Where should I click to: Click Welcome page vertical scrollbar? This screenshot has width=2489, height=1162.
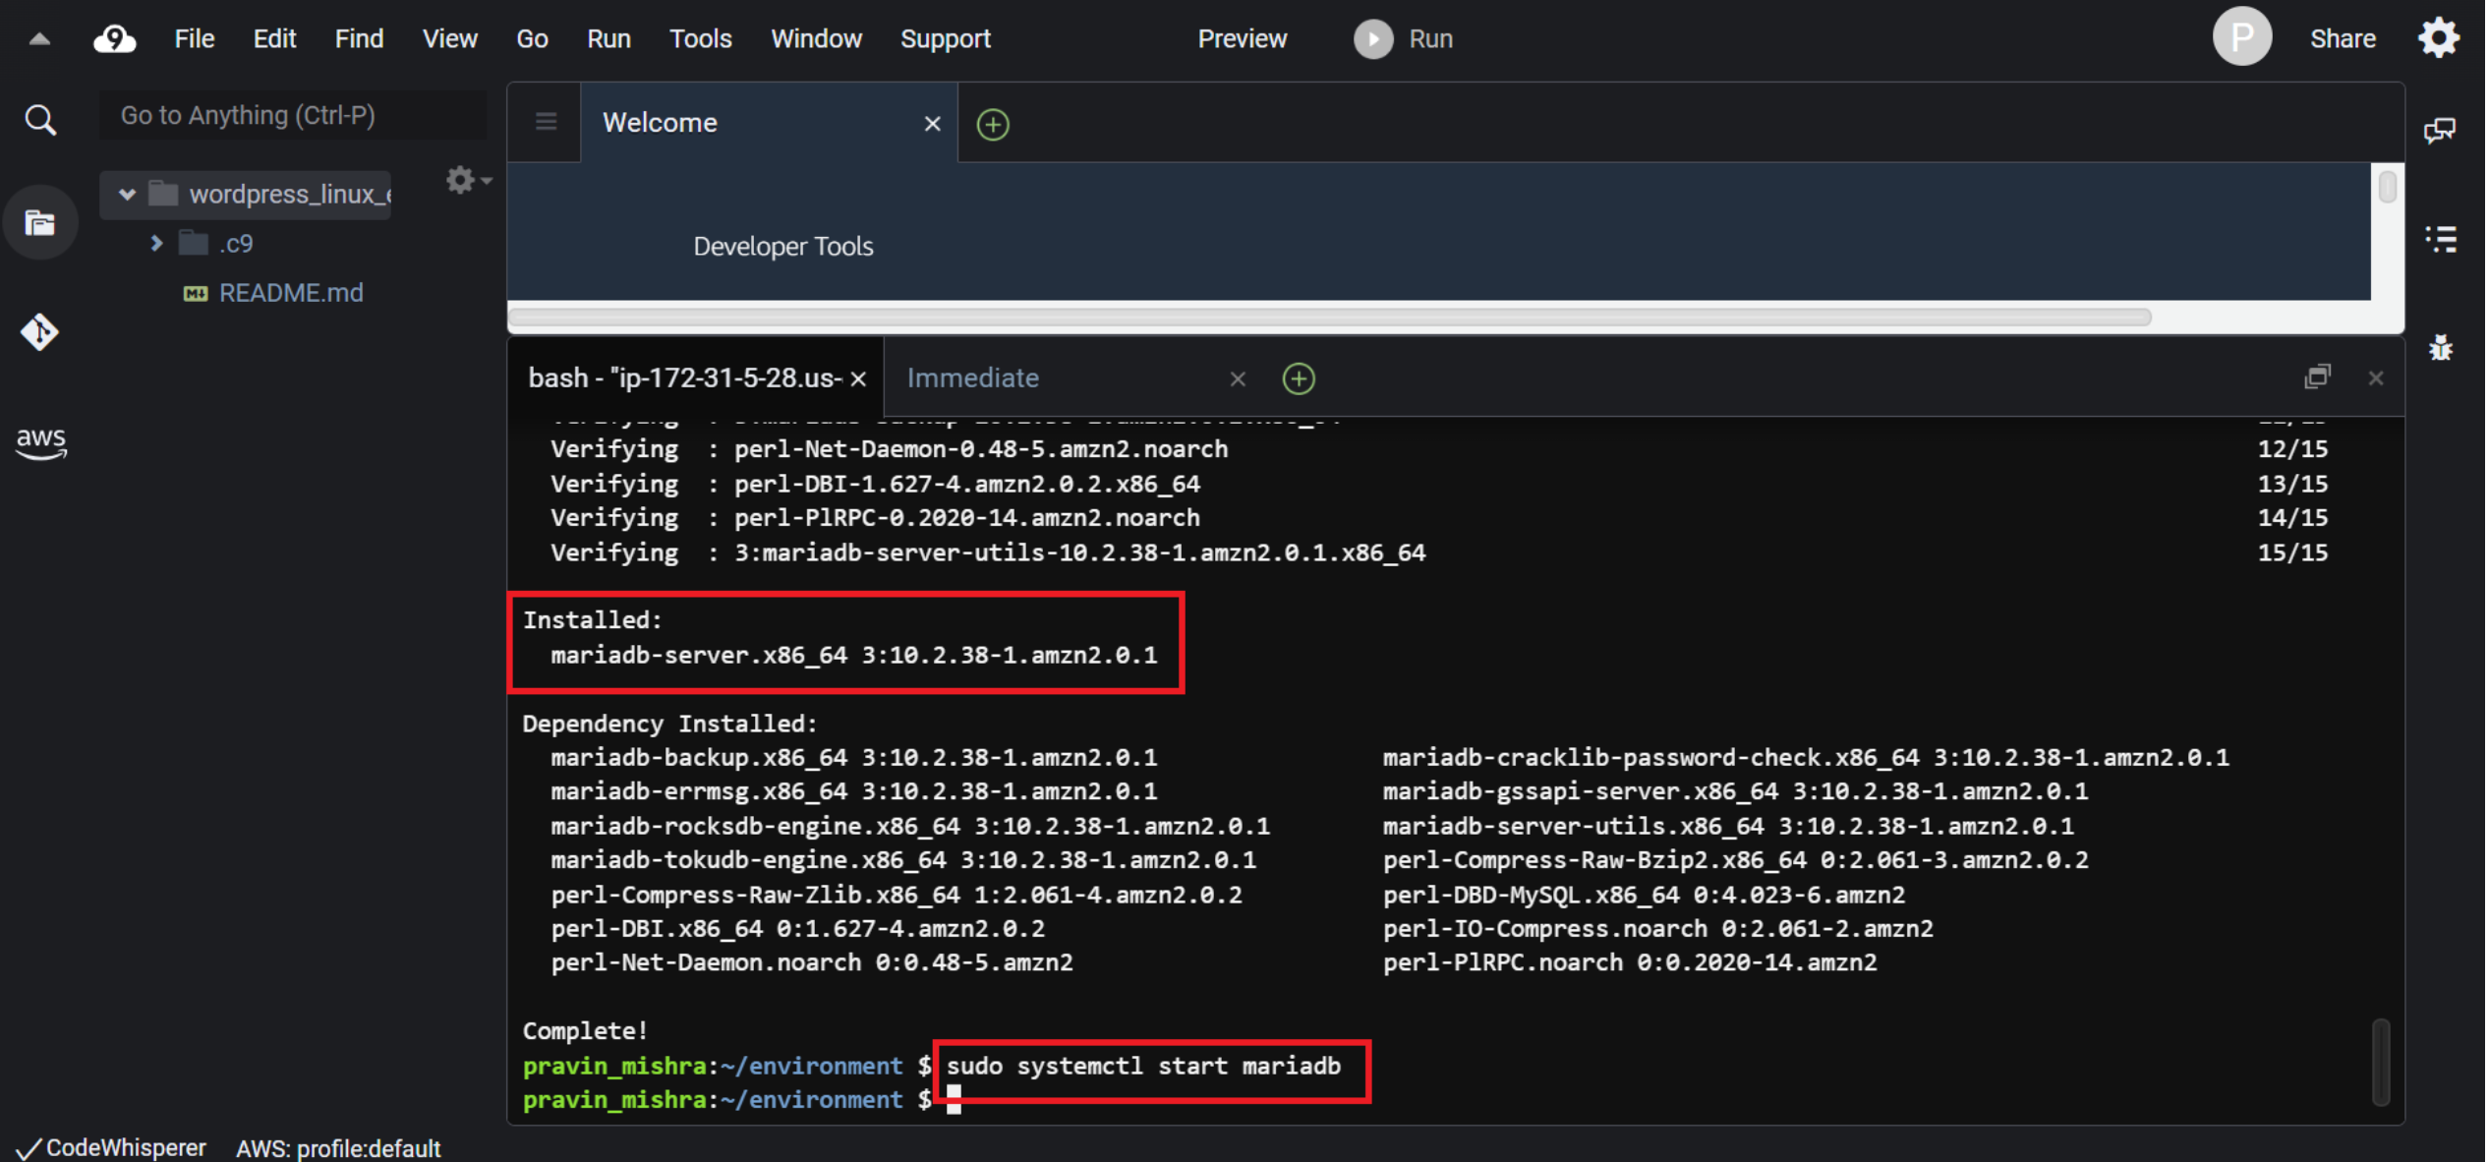click(x=2386, y=187)
